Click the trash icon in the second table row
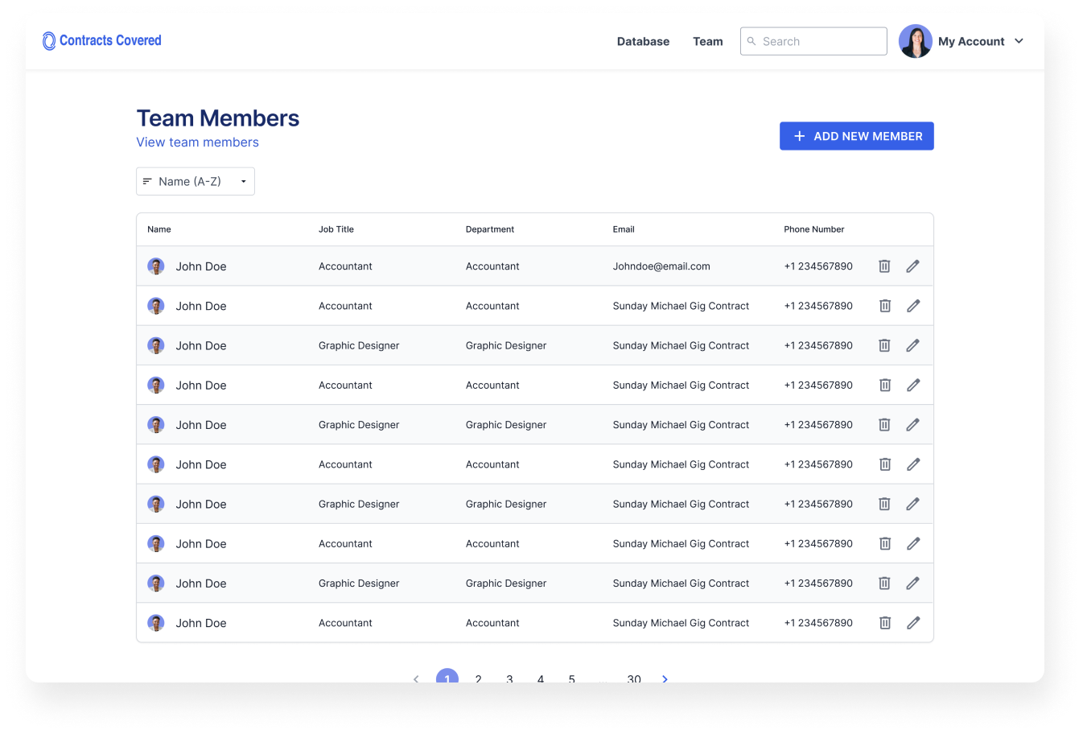 tap(884, 306)
